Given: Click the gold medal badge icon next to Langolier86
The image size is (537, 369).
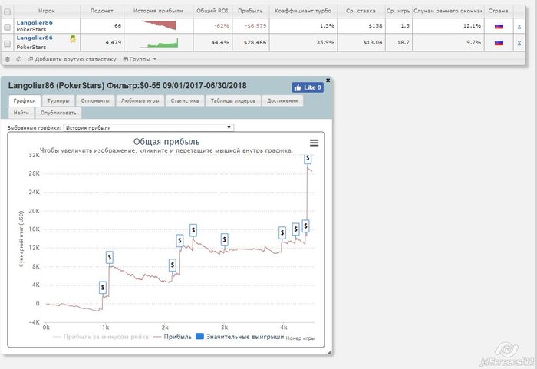Looking at the screenshot, I should point(73,38).
